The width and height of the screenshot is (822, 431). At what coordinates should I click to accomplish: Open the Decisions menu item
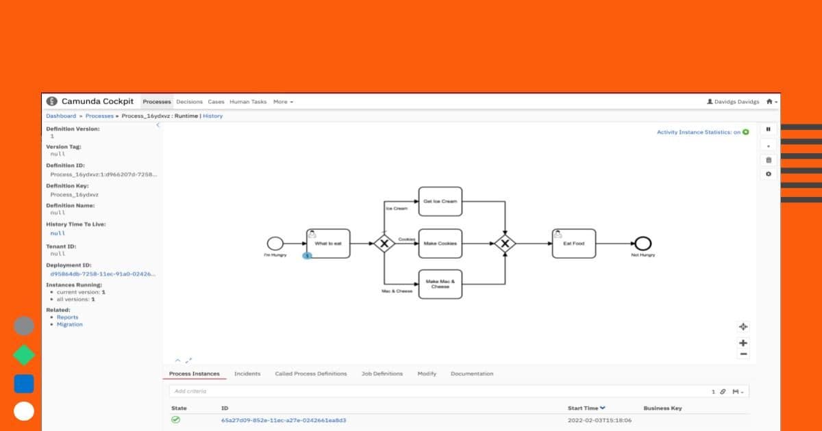(190, 101)
